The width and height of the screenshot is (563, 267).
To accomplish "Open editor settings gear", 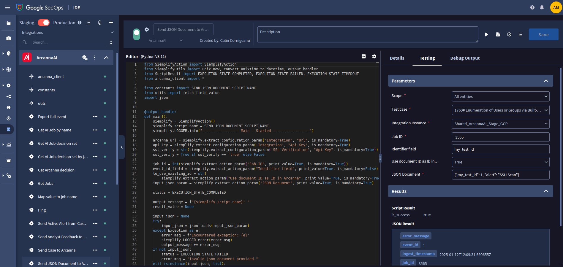I will 374,56.
